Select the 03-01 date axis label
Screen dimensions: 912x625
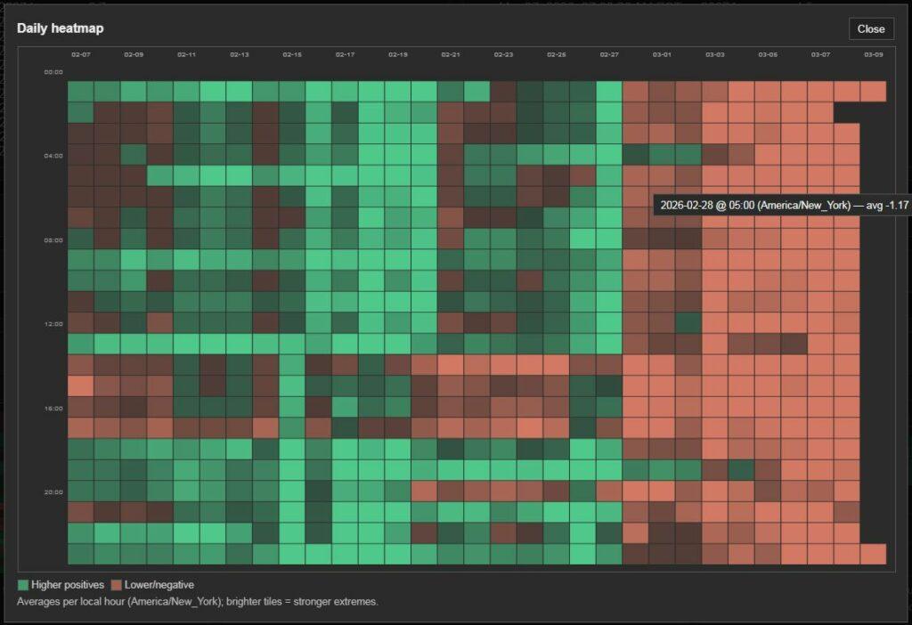(662, 55)
